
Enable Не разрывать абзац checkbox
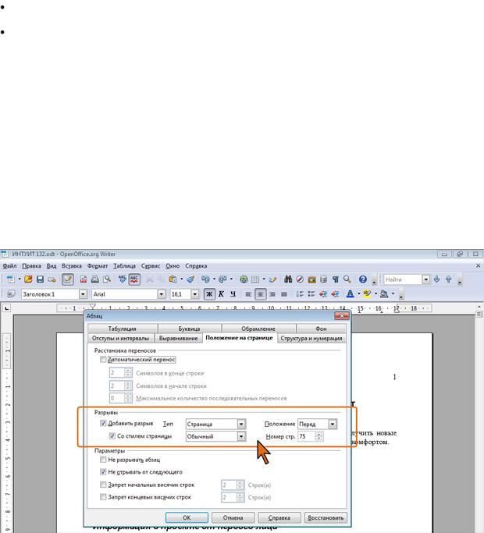[103, 460]
